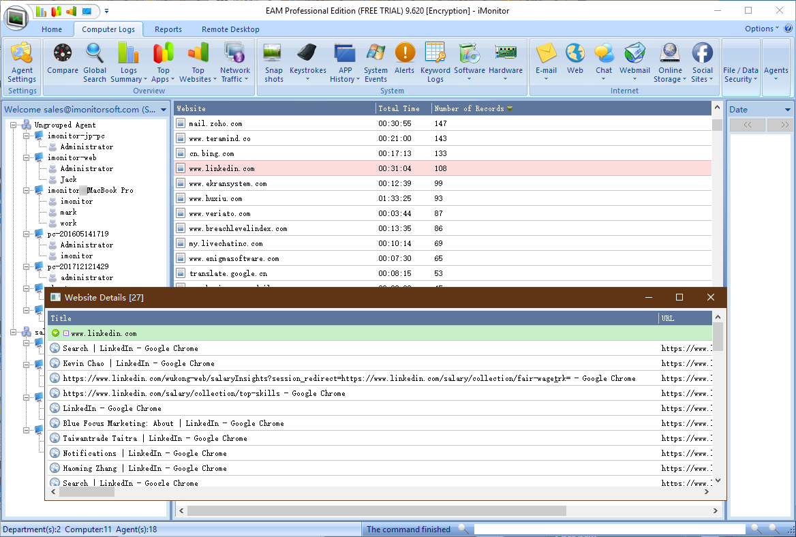Click the status bar search input field
The image size is (796, 537).
(x=609, y=530)
